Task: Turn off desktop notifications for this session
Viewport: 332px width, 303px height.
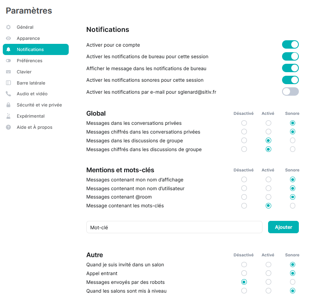Action: 290,57
